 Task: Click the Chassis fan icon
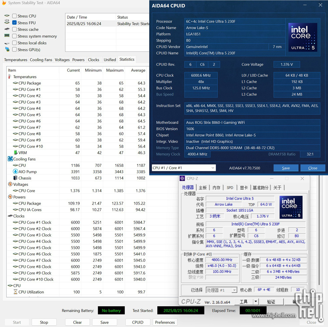[15, 178]
